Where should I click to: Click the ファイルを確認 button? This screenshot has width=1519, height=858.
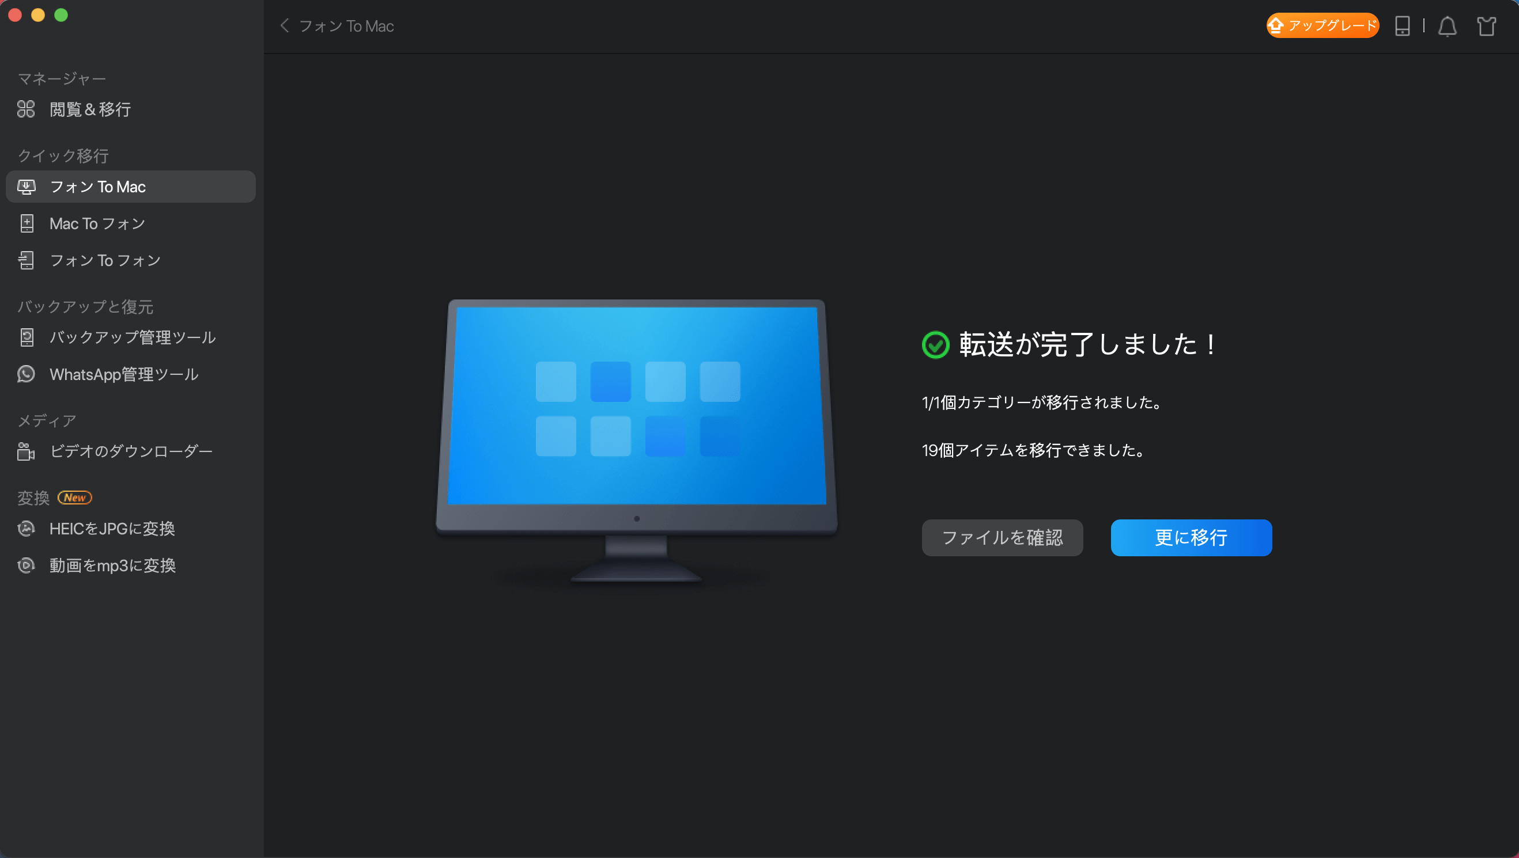[x=1002, y=537]
